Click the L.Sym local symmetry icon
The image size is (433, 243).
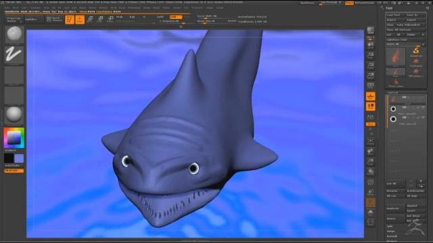[370, 117]
